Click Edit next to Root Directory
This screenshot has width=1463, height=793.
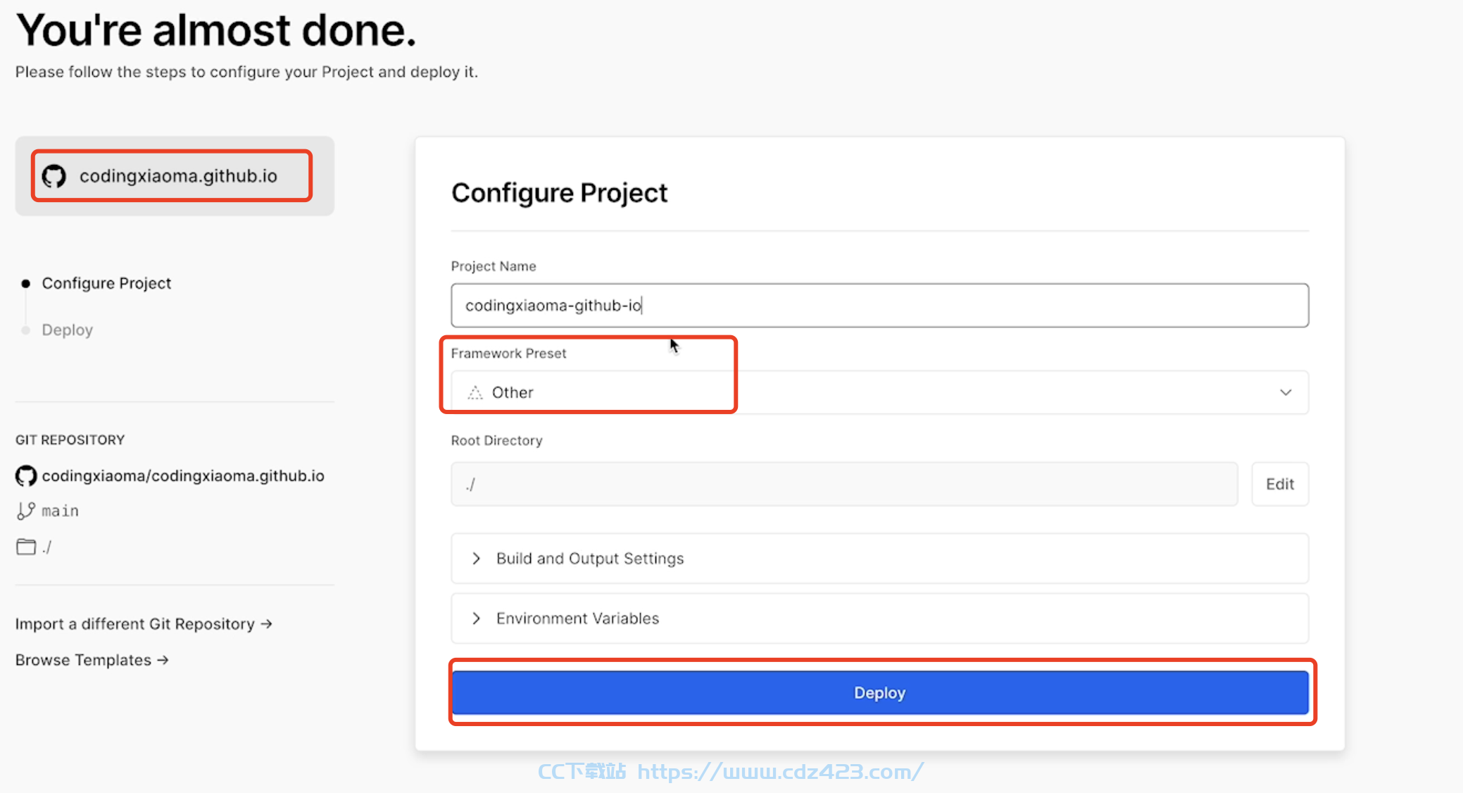1280,484
